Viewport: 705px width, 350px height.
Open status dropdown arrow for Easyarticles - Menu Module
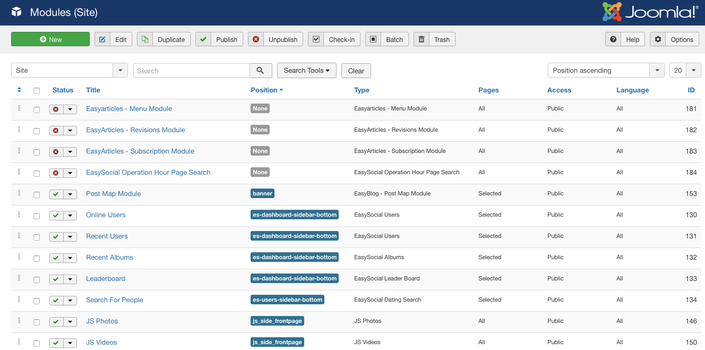click(71, 109)
